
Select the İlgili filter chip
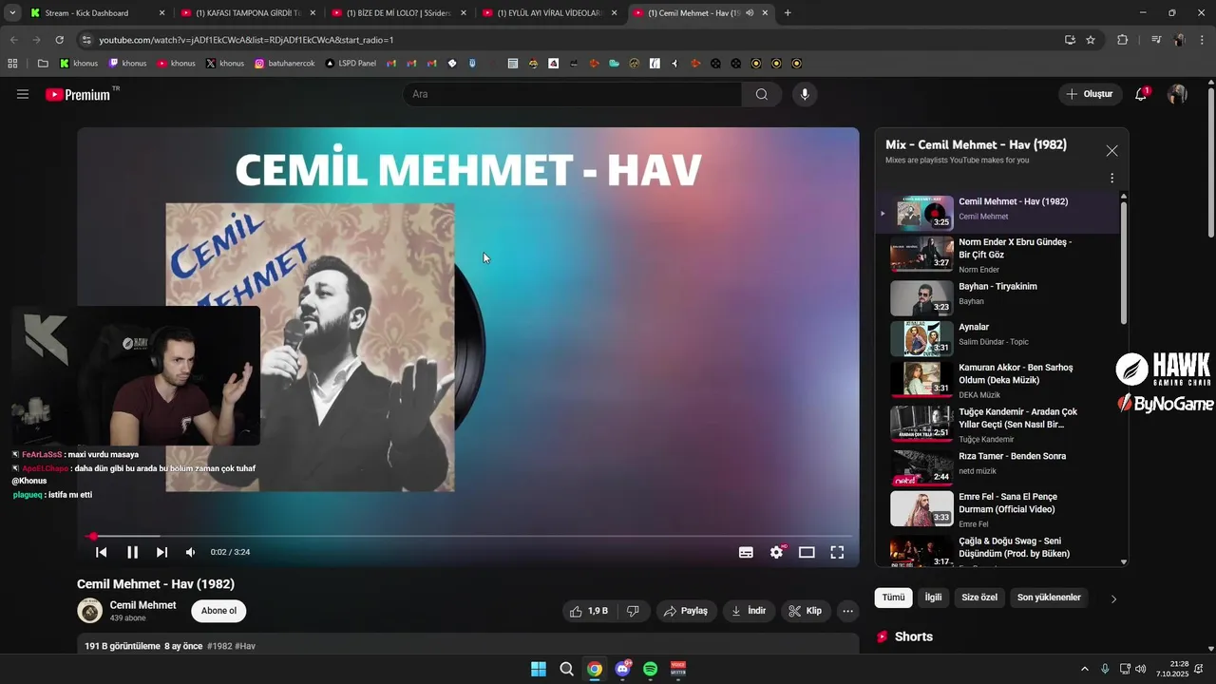point(933,598)
